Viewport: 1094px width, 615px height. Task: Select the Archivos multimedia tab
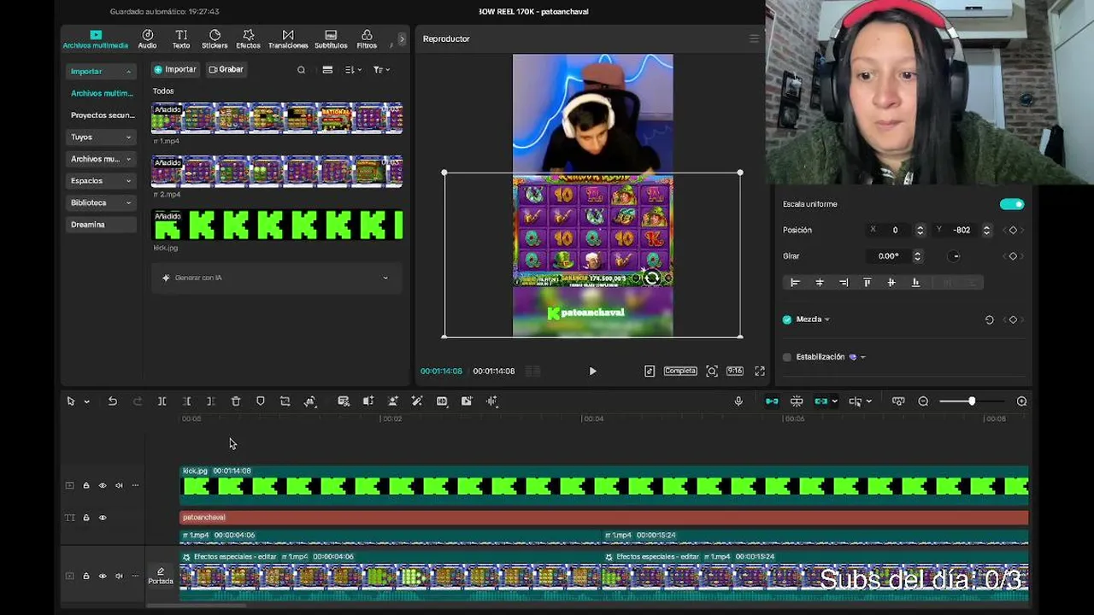[95, 39]
